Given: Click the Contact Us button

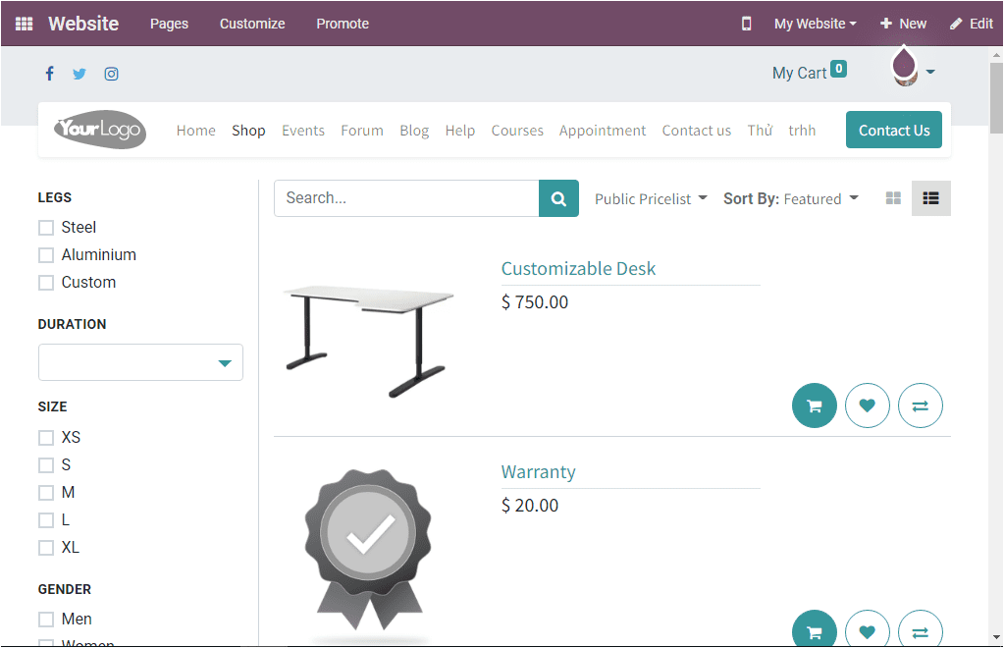Looking at the screenshot, I should [x=893, y=129].
